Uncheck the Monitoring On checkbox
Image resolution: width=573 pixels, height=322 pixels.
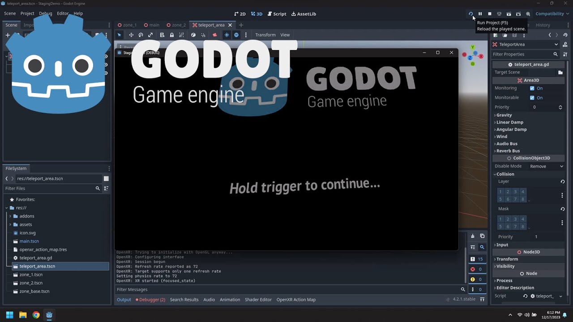532,88
